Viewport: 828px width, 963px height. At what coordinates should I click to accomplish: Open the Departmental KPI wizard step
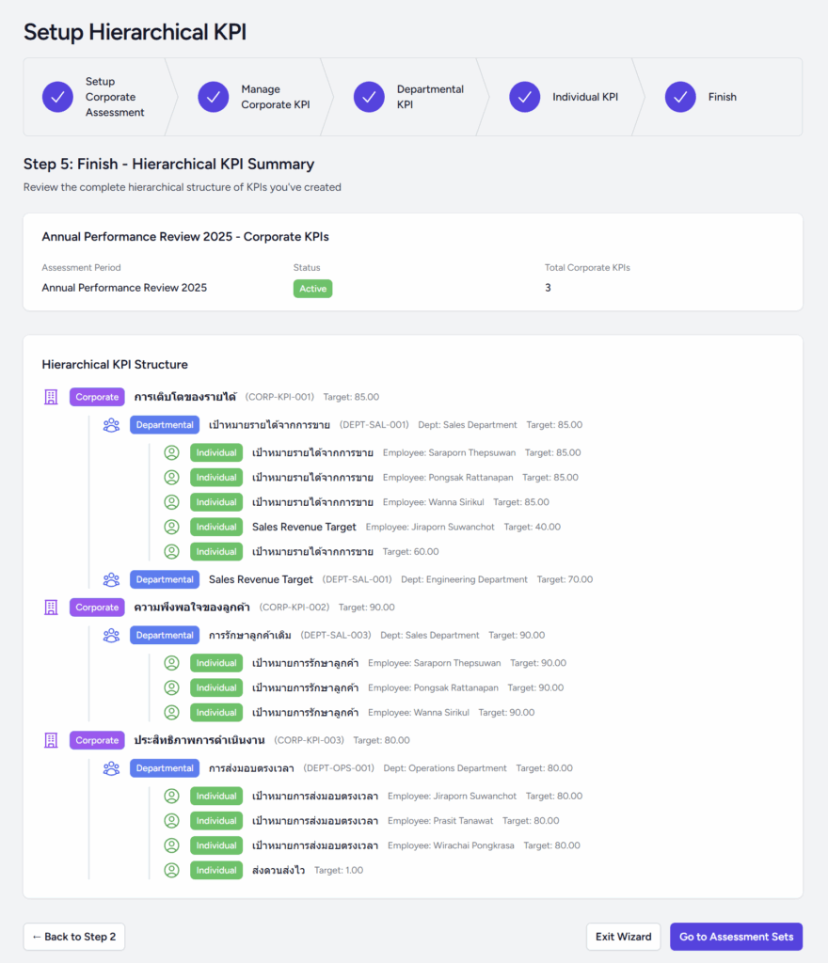369,97
